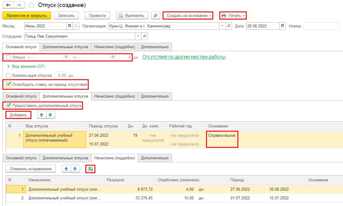
Task: Click the add-row table icon in Начислено section
Action: pyautogui.click(x=90, y=169)
